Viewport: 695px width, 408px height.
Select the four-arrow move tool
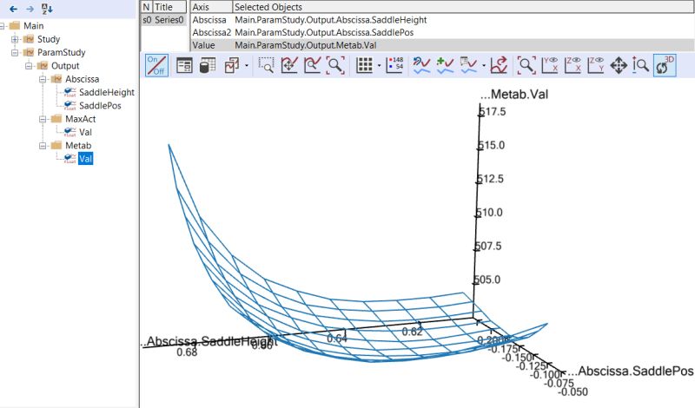(x=619, y=66)
